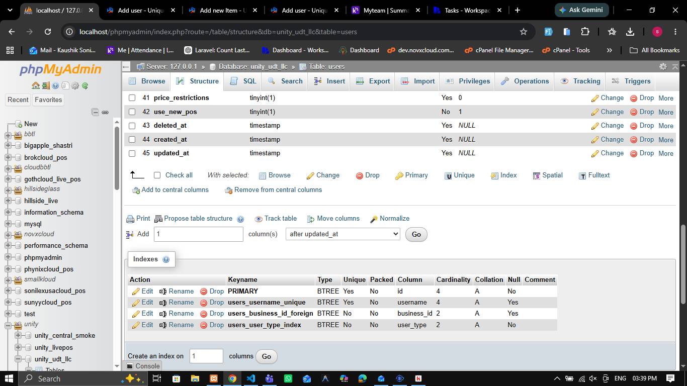Click the navigation reload green icon
687x386 pixels.
(85, 86)
